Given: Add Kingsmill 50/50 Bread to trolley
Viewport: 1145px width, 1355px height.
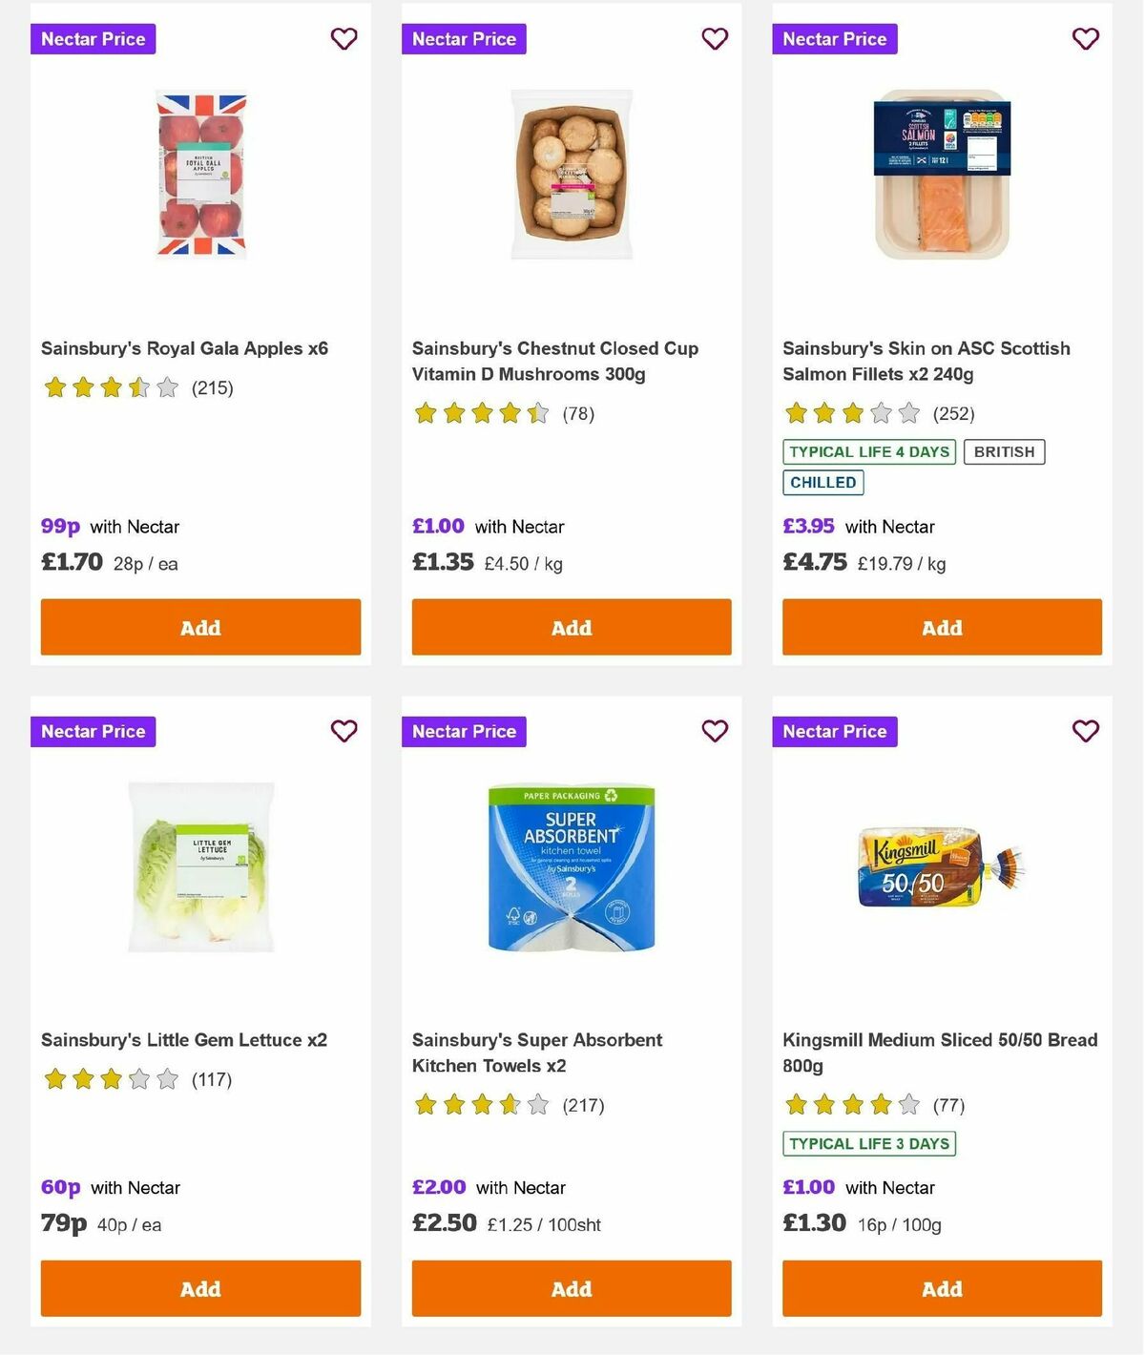Looking at the screenshot, I should [x=942, y=1288].
